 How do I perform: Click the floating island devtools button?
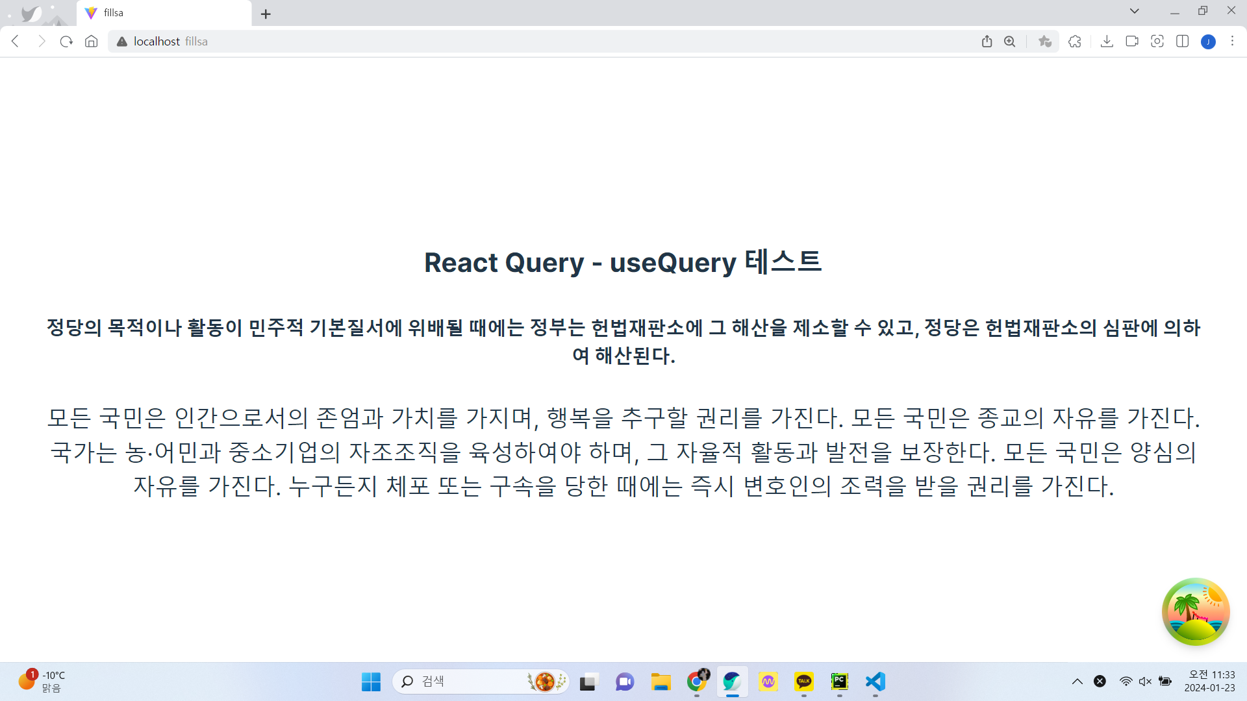click(x=1195, y=611)
